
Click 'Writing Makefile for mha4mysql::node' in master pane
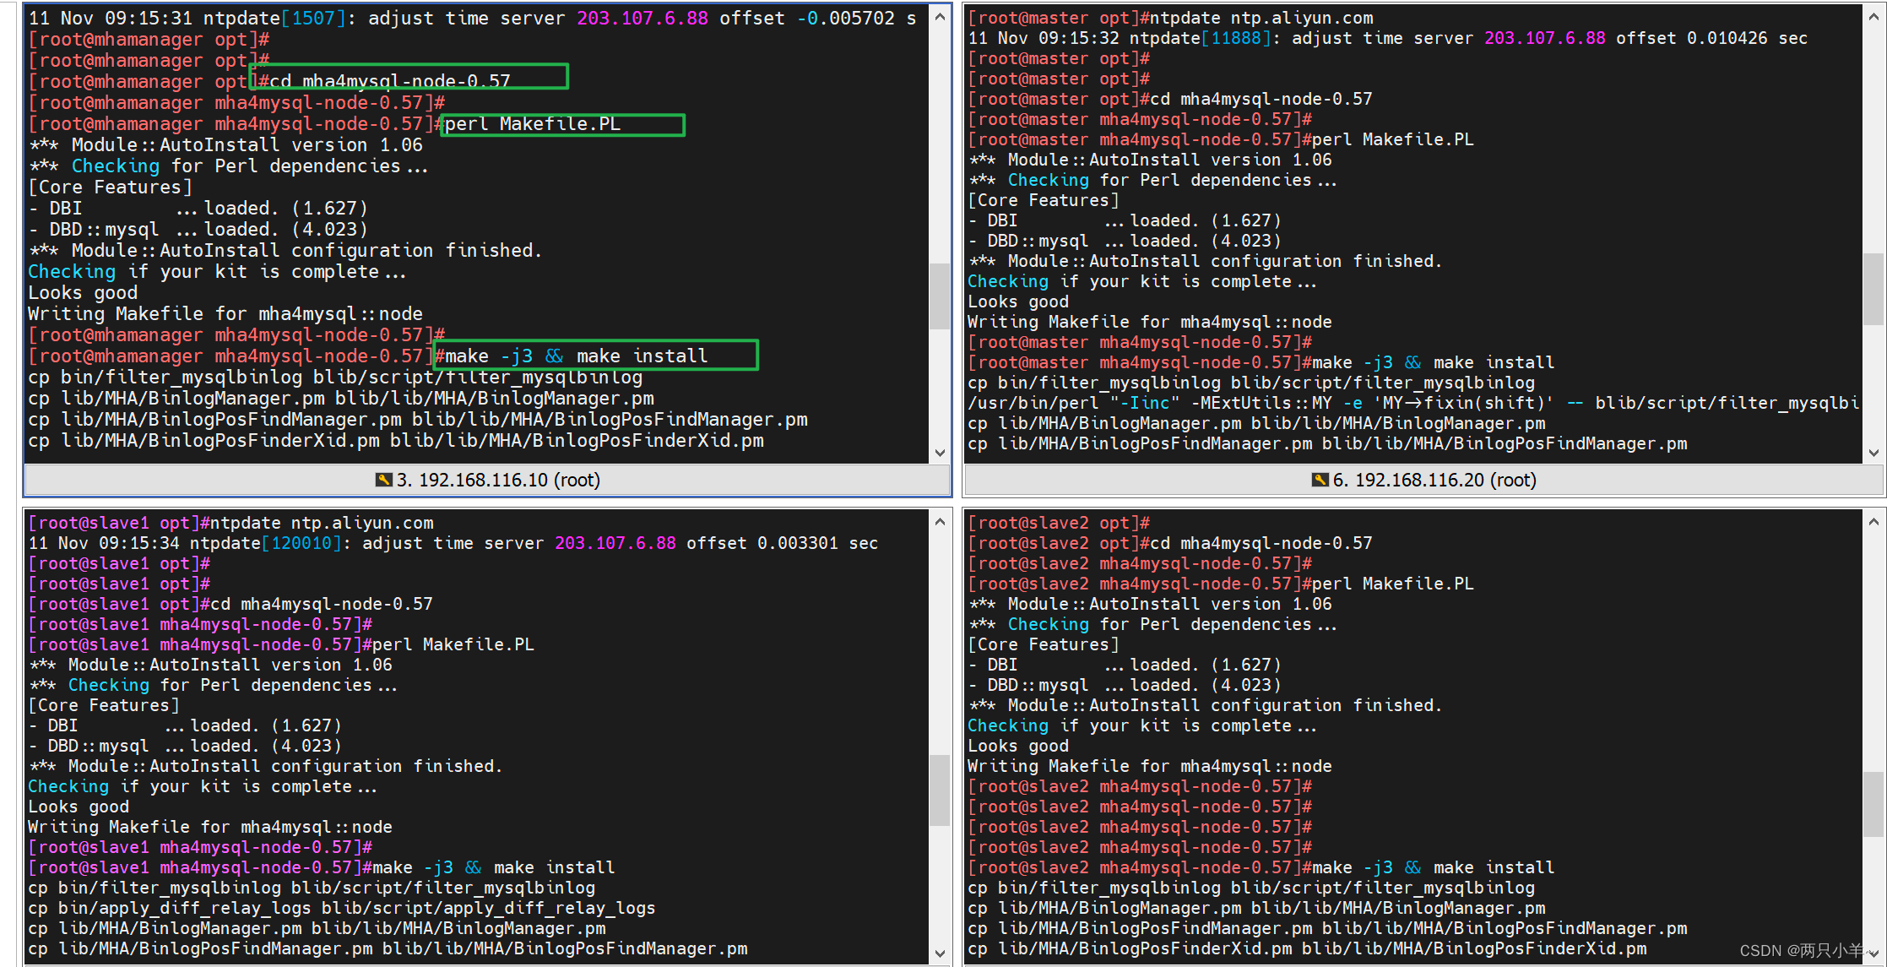1150,322
